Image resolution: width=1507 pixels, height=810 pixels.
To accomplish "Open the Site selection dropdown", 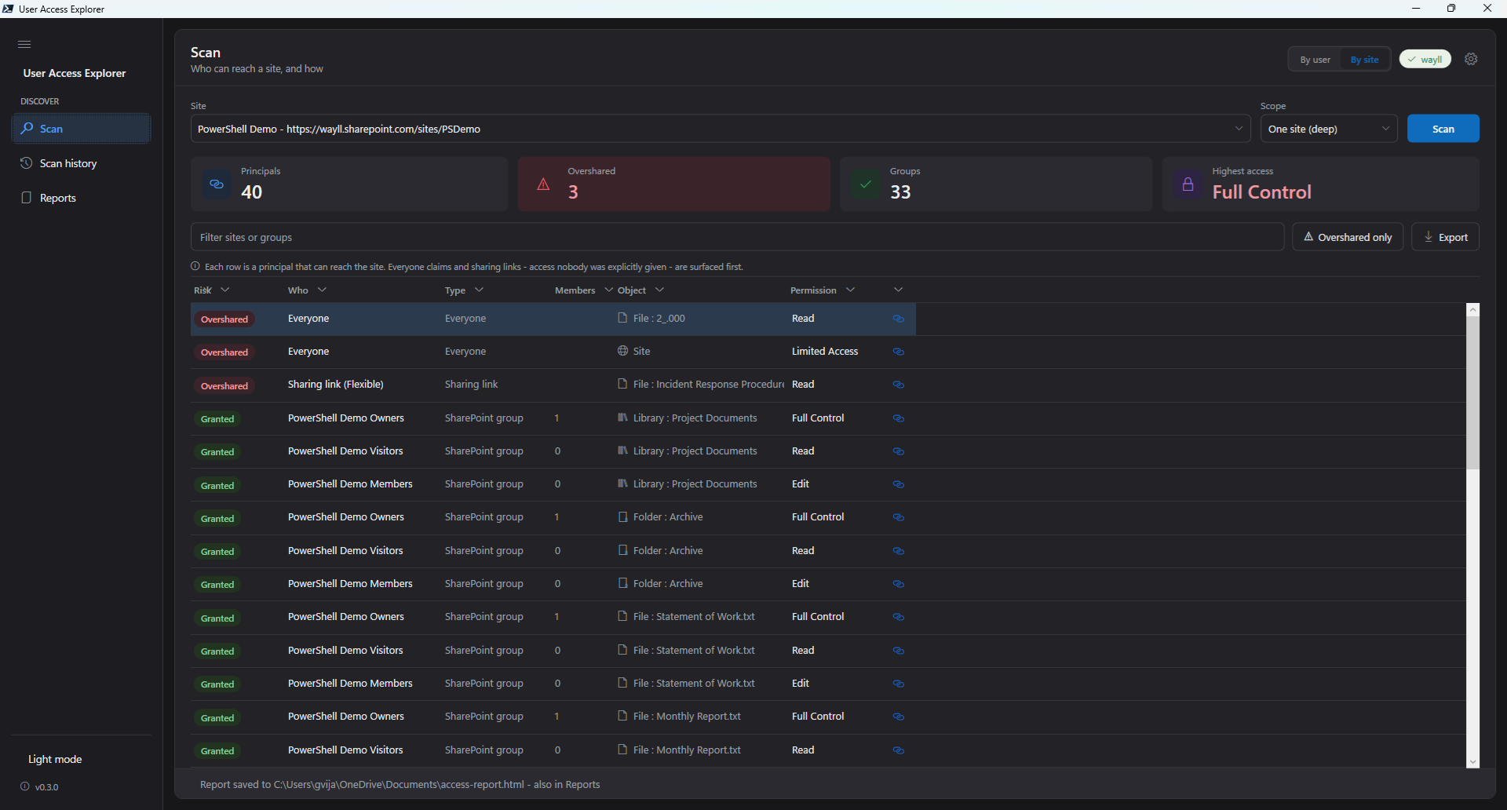I will tap(721, 129).
